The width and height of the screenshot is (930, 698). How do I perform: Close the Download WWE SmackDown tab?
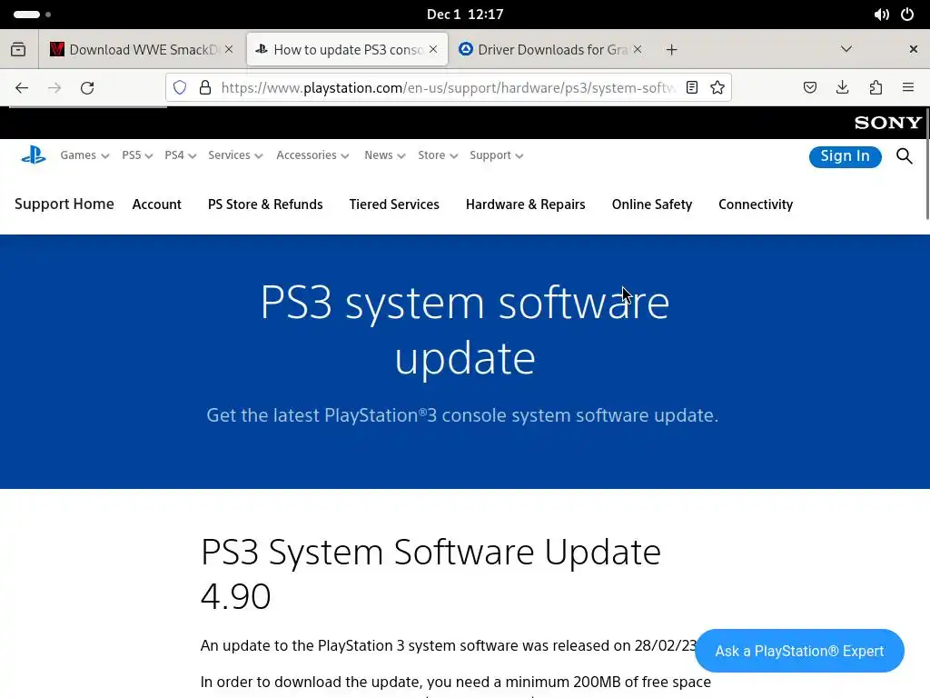(x=229, y=49)
